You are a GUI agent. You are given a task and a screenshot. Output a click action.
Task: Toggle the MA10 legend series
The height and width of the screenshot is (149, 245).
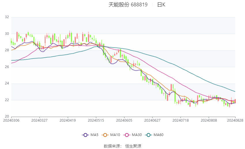pyautogui.click(x=111, y=135)
